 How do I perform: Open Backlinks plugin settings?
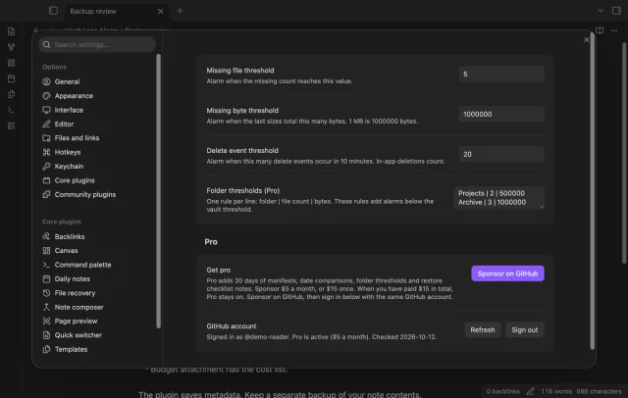(x=63, y=236)
